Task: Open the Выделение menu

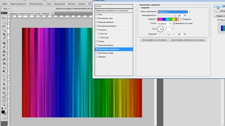Action: coord(59,4)
